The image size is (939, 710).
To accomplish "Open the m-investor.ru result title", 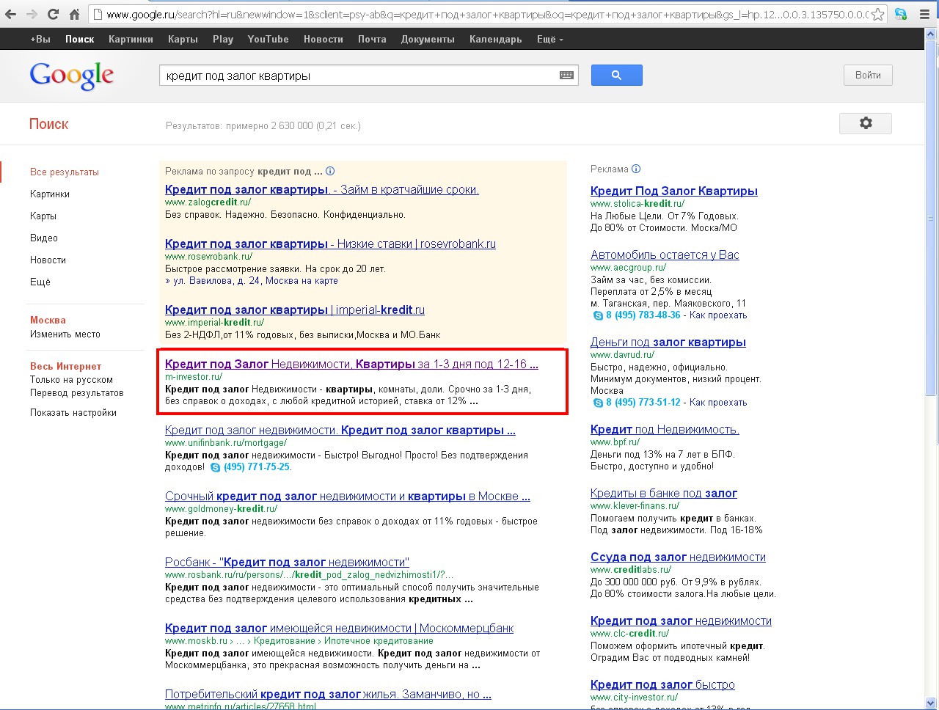I will 351,364.
